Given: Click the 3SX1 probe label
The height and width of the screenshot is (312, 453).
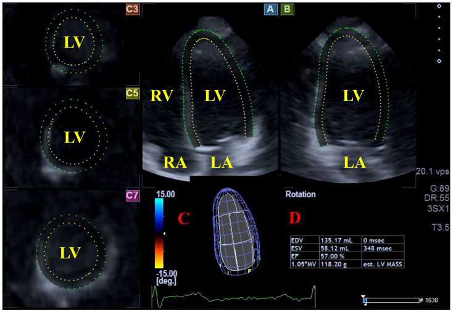Looking at the screenshot, I should click(x=438, y=208).
